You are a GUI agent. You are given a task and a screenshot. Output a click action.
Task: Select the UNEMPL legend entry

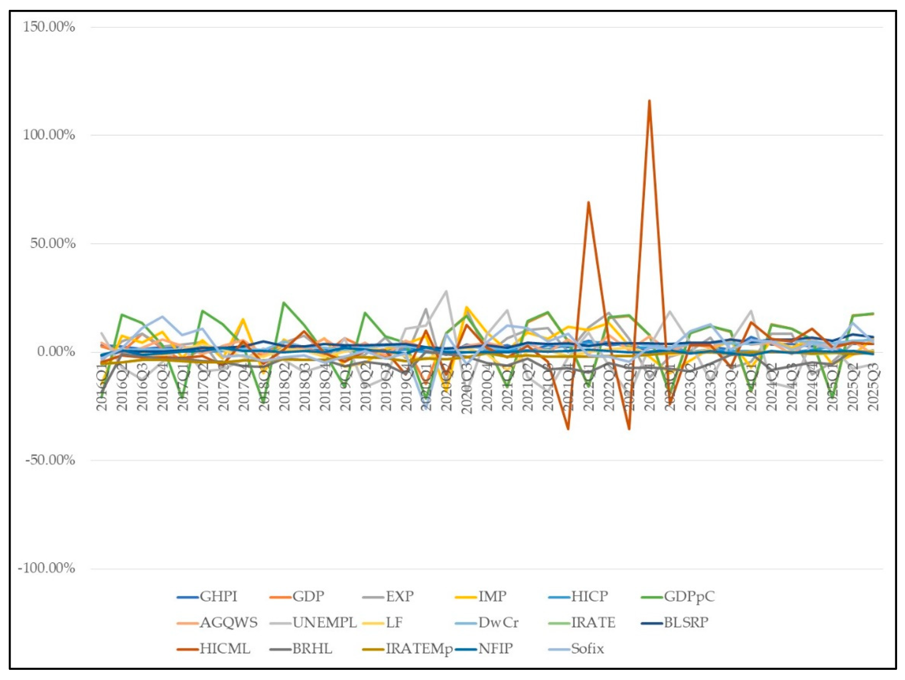324,623
